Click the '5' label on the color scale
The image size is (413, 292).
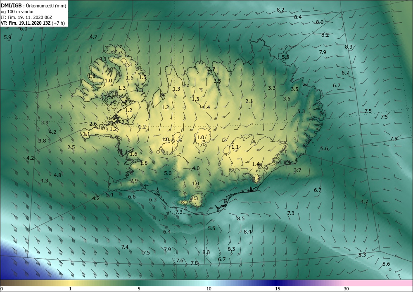click(139, 289)
